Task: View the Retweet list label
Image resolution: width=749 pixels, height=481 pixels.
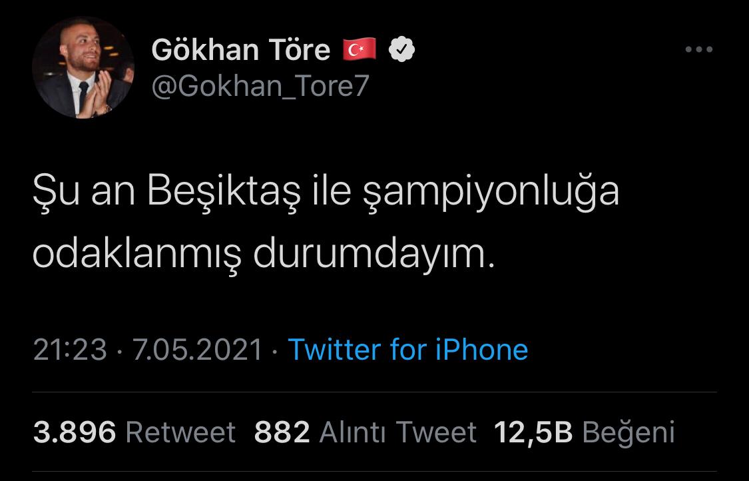Action: [x=180, y=432]
